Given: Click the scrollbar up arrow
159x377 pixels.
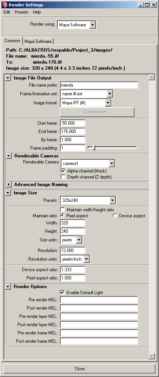Looking at the screenshot, I should coord(151,77).
